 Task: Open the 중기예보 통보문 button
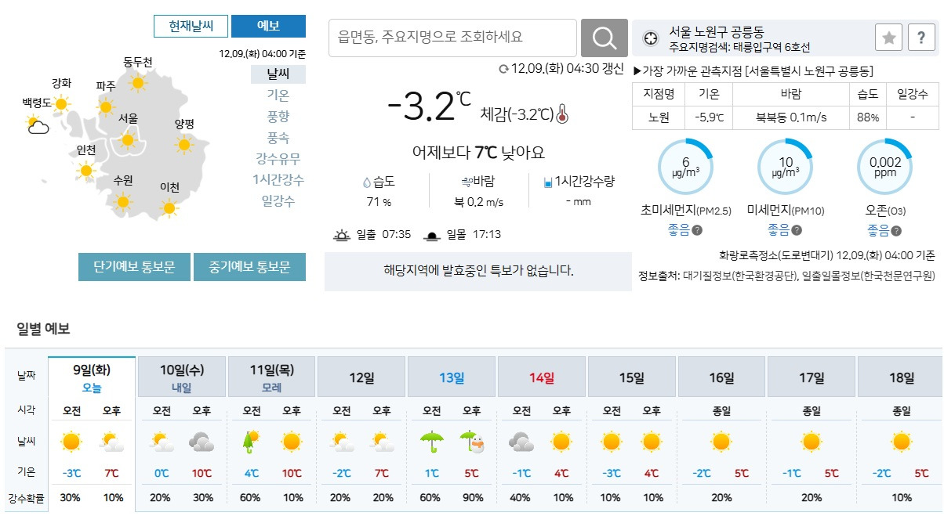tap(250, 267)
